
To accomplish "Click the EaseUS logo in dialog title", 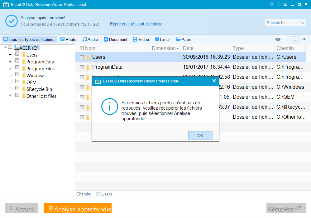I will pos(98,81).
